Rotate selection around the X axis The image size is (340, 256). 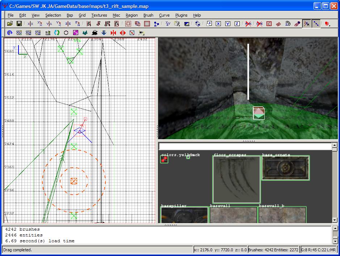(x=40, y=24)
